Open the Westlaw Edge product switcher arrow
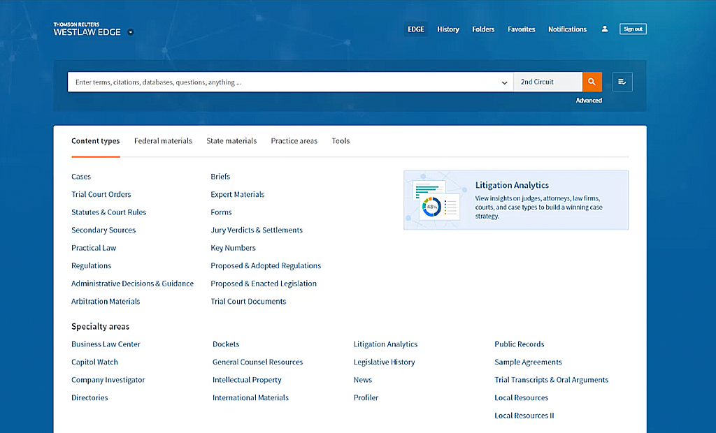Image resolution: width=716 pixels, height=433 pixels. click(x=131, y=32)
